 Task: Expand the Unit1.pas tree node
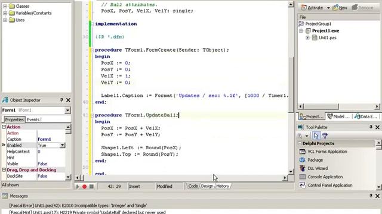[x=307, y=38]
